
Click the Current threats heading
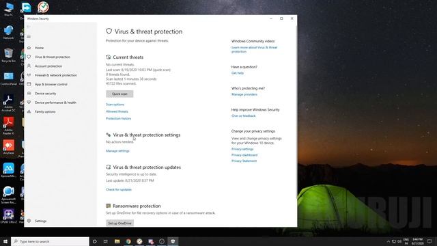click(x=128, y=57)
